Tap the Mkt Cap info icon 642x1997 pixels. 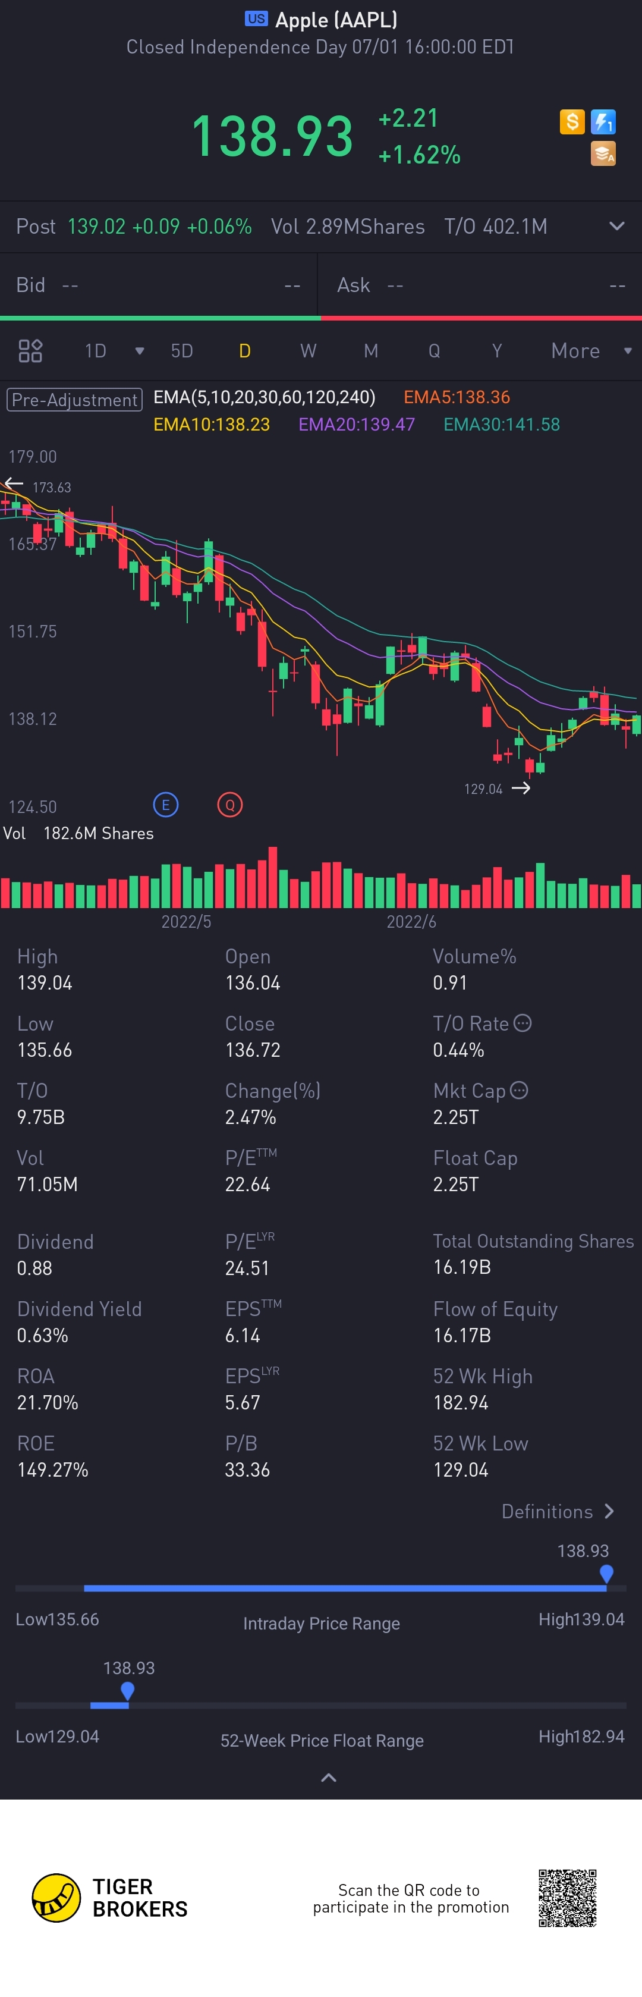(520, 1091)
